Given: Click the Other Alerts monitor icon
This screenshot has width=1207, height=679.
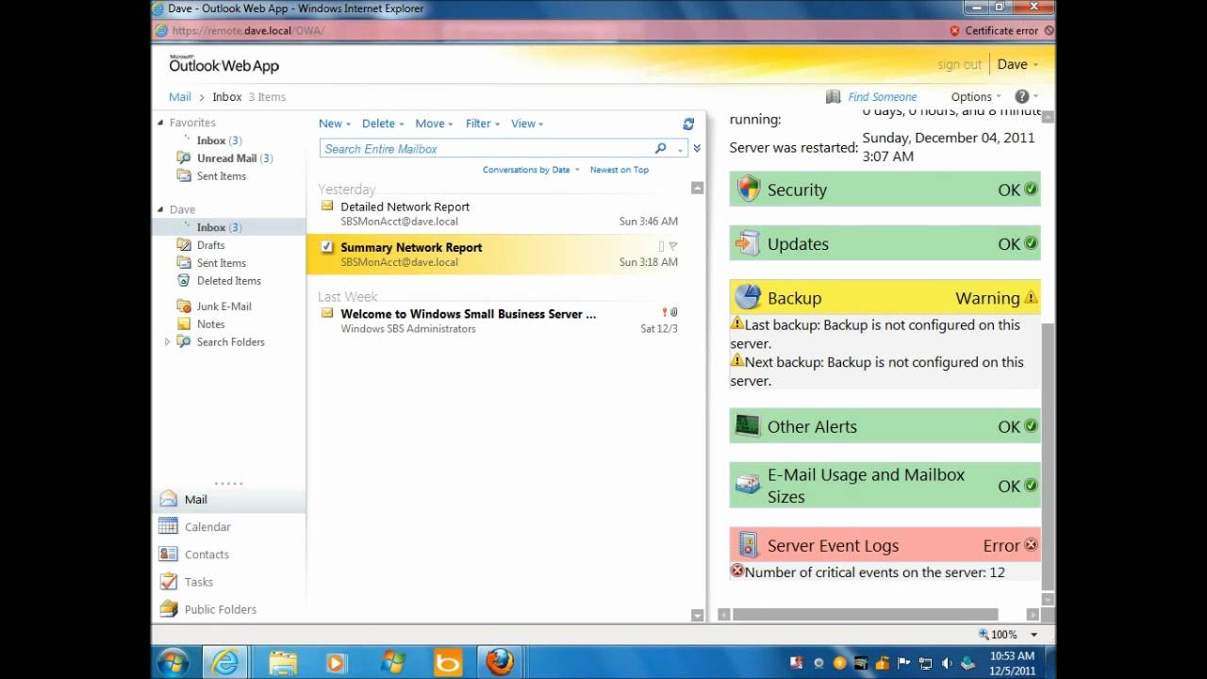Looking at the screenshot, I should (748, 426).
